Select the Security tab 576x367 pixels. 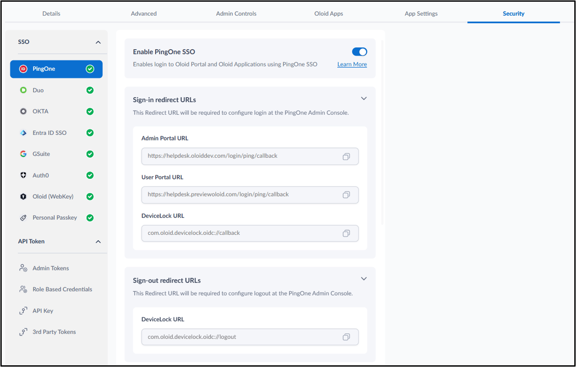[x=513, y=13]
